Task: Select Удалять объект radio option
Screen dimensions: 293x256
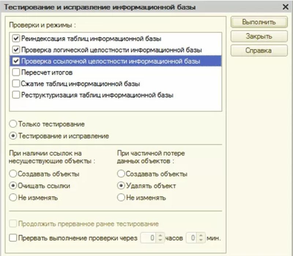Action: [121, 186]
